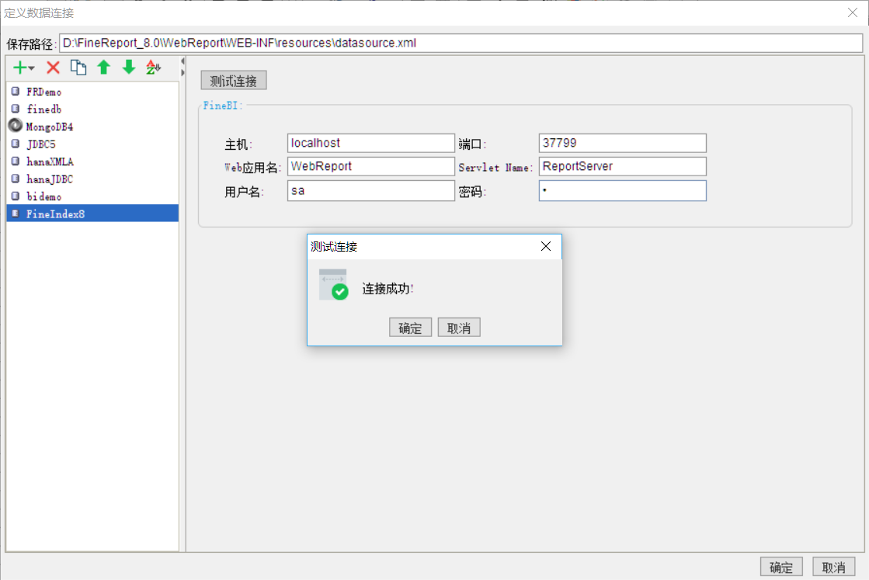Click 确定 at the bottom of the main window
The width and height of the screenshot is (869, 580).
click(781, 567)
